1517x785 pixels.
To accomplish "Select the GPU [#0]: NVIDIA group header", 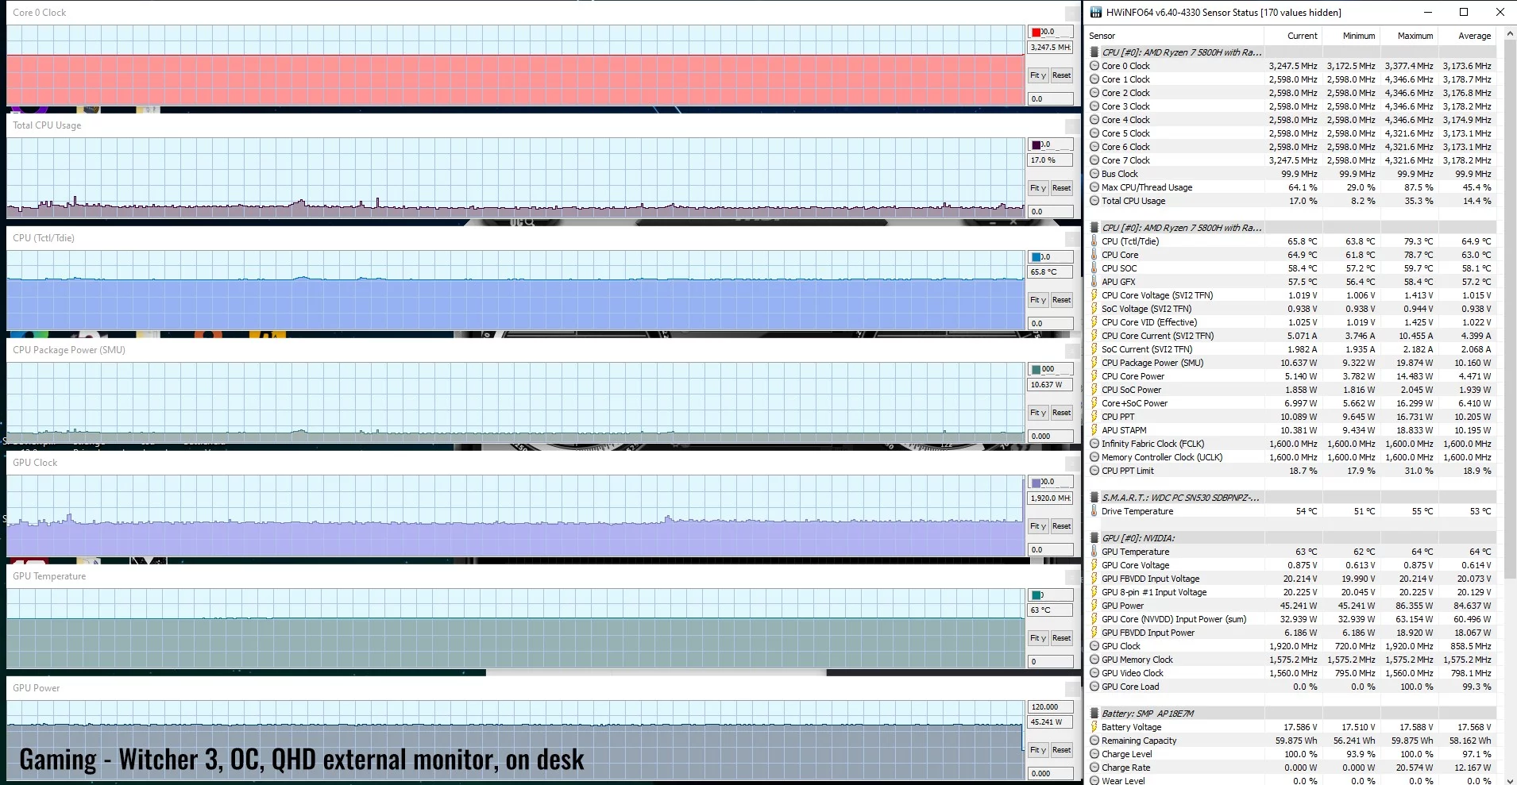I will pyautogui.click(x=1137, y=538).
